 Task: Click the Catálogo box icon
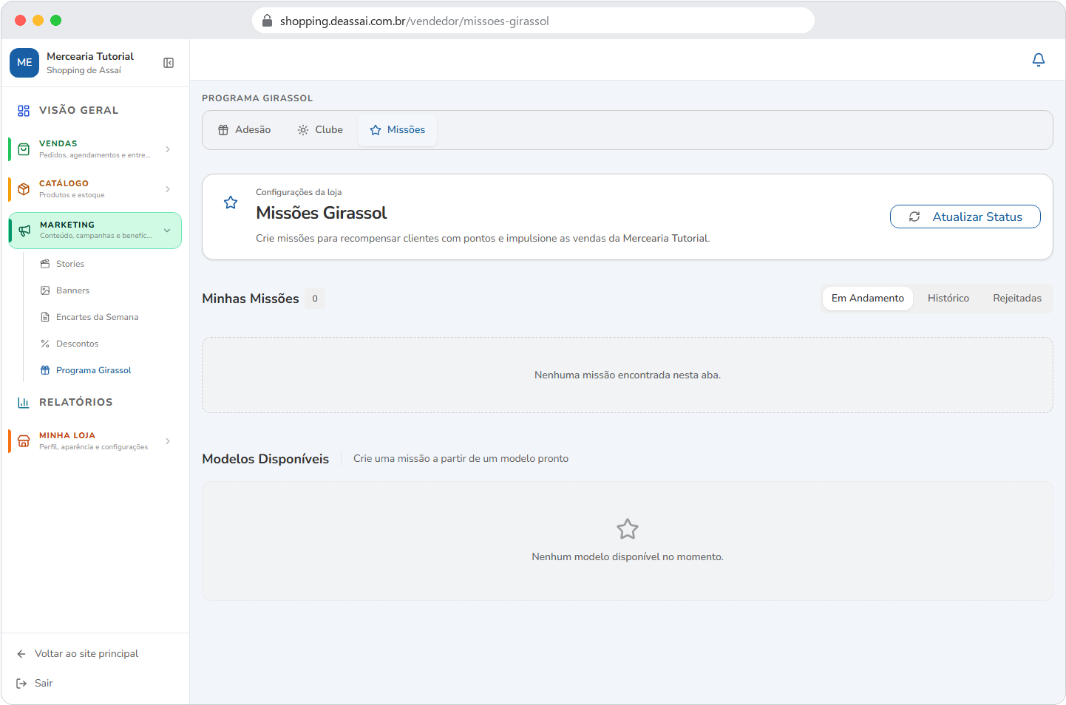pyautogui.click(x=24, y=189)
